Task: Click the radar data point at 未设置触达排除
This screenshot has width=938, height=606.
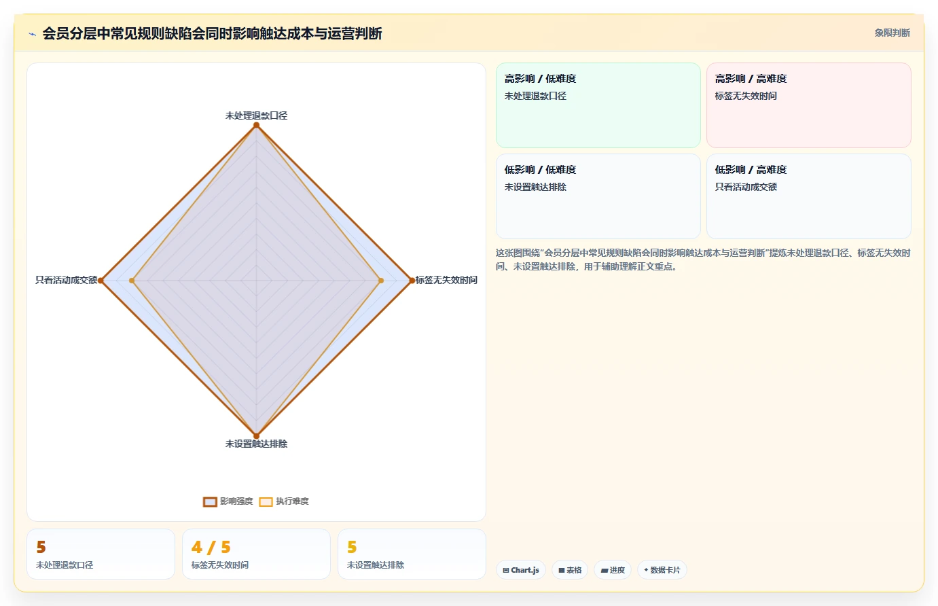Action: (x=256, y=436)
